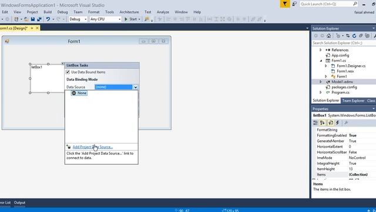Viewport: 376px width, 212px height.
Task: Open the Architecture menu
Action: pyautogui.click(x=129, y=12)
